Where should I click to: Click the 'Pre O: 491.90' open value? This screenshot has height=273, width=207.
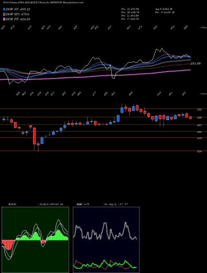(130, 9)
